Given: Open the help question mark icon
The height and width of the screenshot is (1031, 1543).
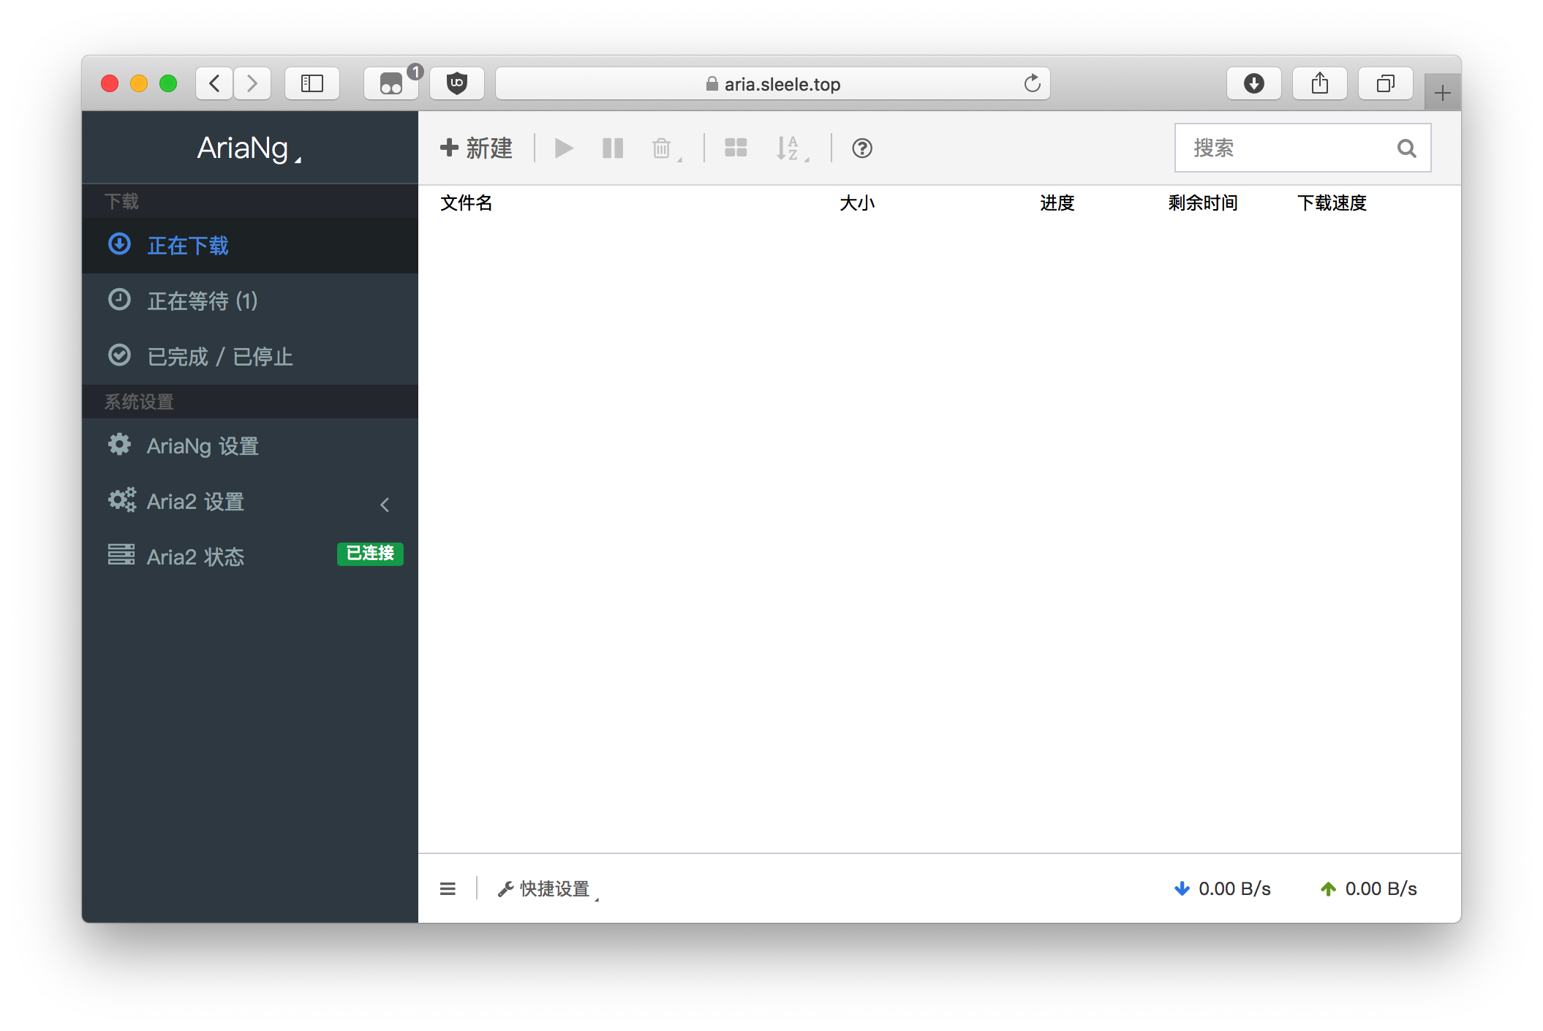Looking at the screenshot, I should (862, 148).
